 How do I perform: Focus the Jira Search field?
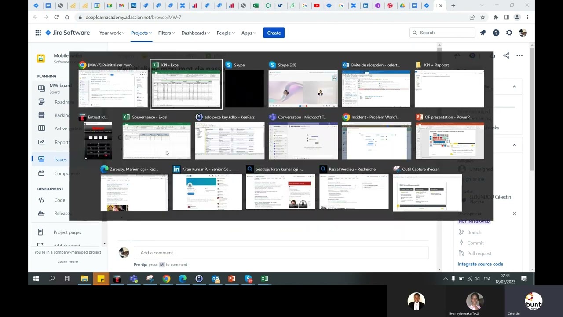pos(442,33)
